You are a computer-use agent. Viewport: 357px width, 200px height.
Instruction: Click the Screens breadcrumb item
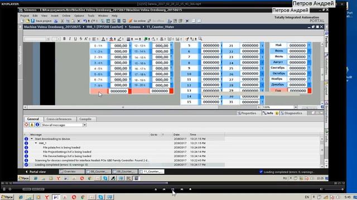point(134,27)
